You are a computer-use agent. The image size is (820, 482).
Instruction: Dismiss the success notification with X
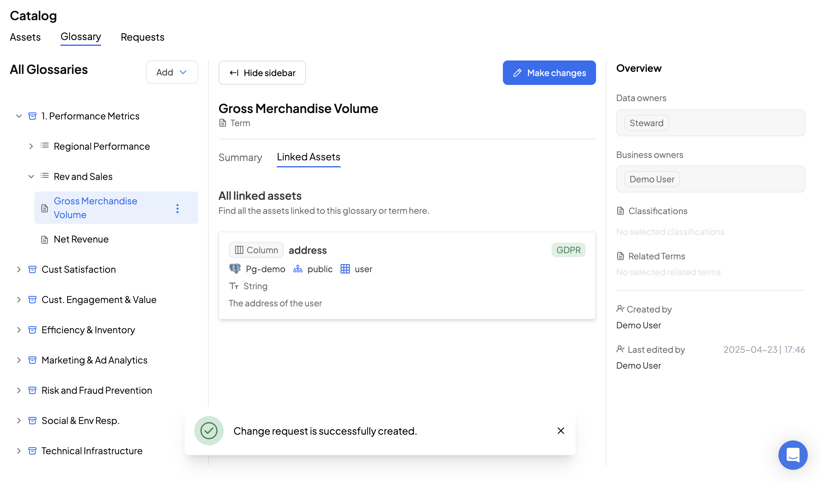point(561,431)
